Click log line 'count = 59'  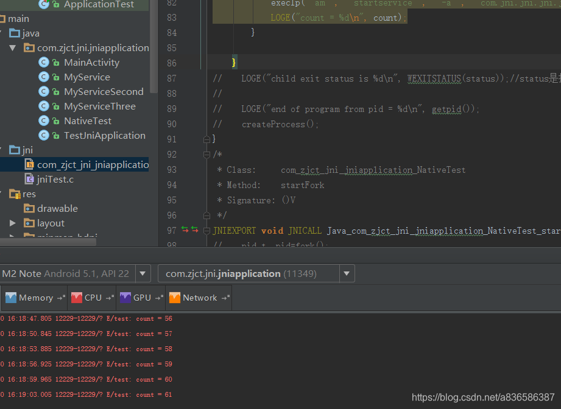86,365
